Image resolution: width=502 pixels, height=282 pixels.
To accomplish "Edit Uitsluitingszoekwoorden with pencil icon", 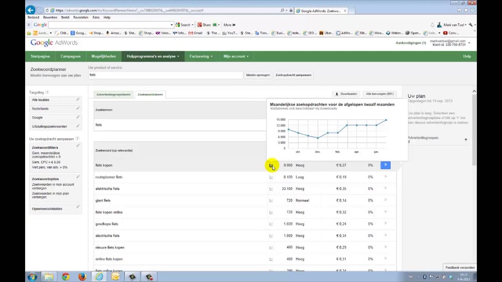I will point(78,126).
